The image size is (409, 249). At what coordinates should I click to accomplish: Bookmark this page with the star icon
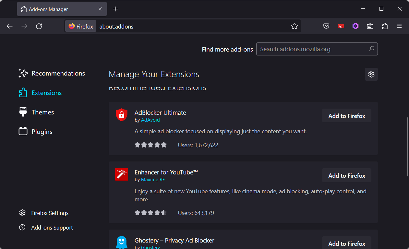pos(295,26)
